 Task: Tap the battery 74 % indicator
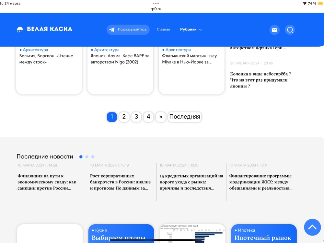pyautogui.click(x=316, y=3)
